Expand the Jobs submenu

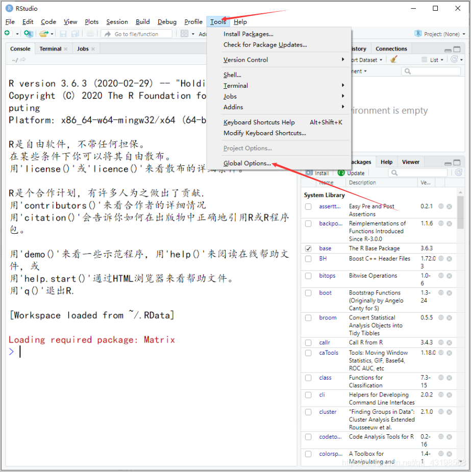click(x=286, y=96)
